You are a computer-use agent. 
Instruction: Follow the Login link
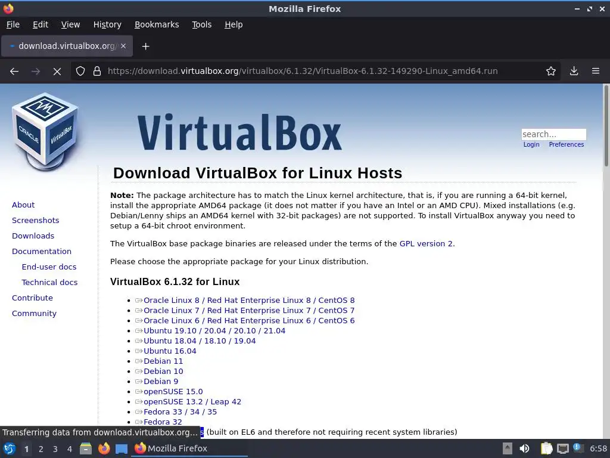531,144
